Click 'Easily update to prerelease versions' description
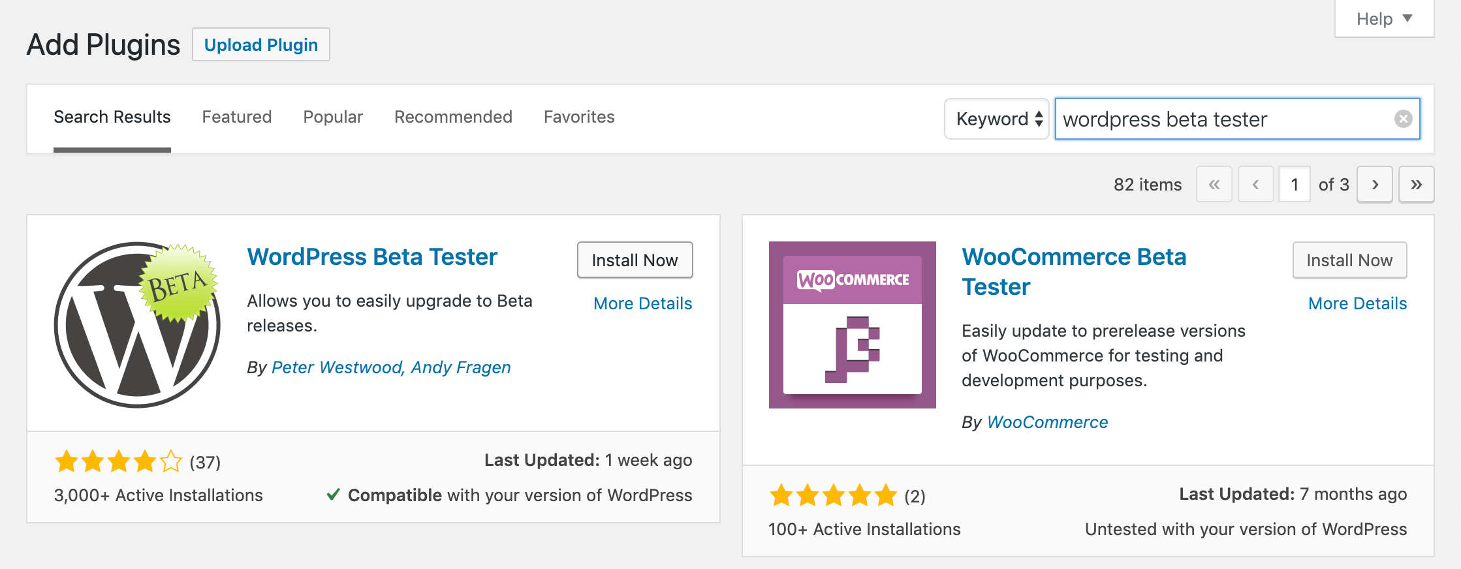This screenshot has width=1461, height=569. (1104, 356)
